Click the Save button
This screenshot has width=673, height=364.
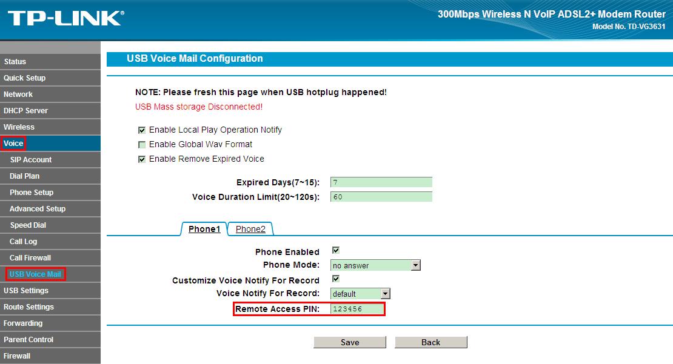[350, 342]
